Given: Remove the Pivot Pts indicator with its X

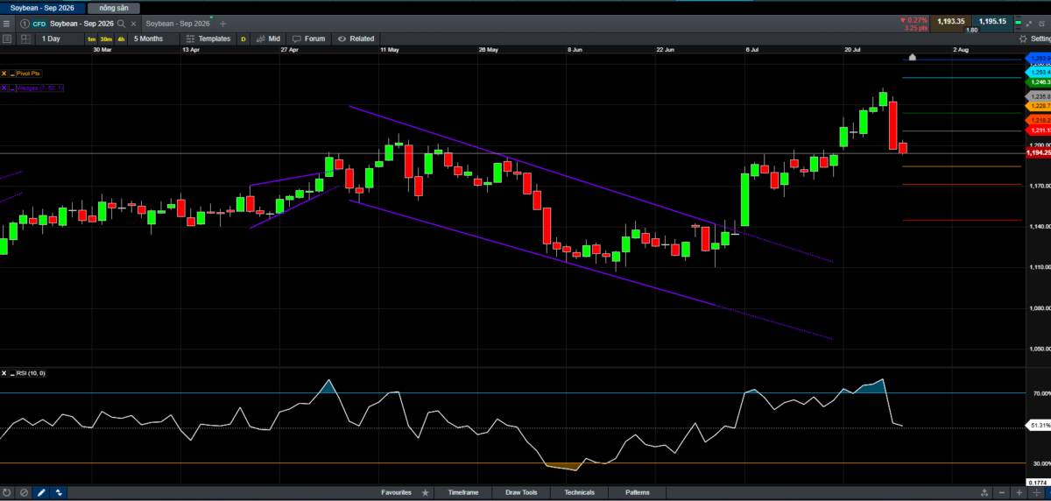Looking at the screenshot, I should [4, 74].
